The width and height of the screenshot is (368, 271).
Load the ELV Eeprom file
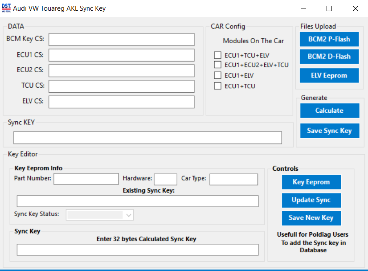click(x=329, y=76)
